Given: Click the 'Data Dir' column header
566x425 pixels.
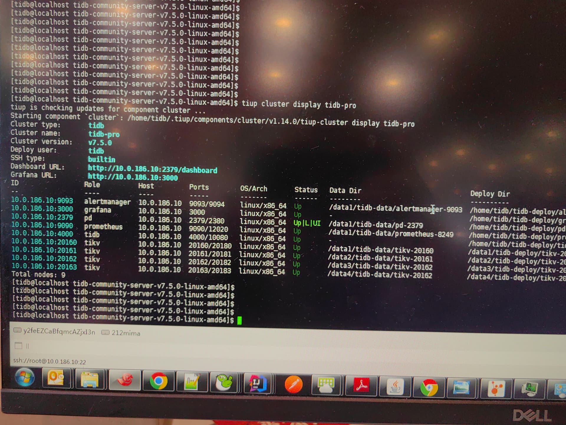Looking at the screenshot, I should tap(345, 190).
